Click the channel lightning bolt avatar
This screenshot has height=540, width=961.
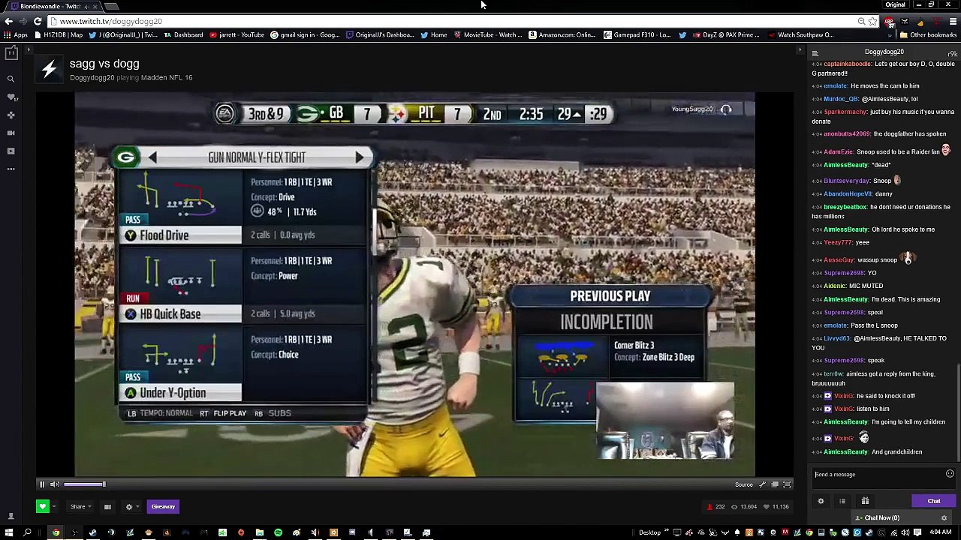click(49, 70)
